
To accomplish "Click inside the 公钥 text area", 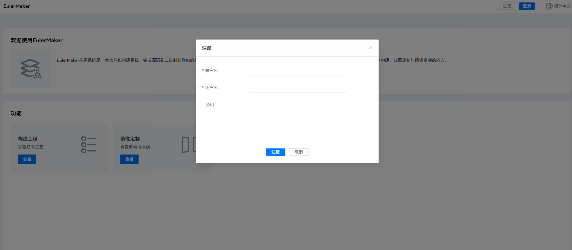I will [298, 120].
